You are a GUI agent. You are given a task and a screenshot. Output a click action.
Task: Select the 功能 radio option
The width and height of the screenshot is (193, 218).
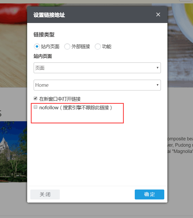pos(98,47)
